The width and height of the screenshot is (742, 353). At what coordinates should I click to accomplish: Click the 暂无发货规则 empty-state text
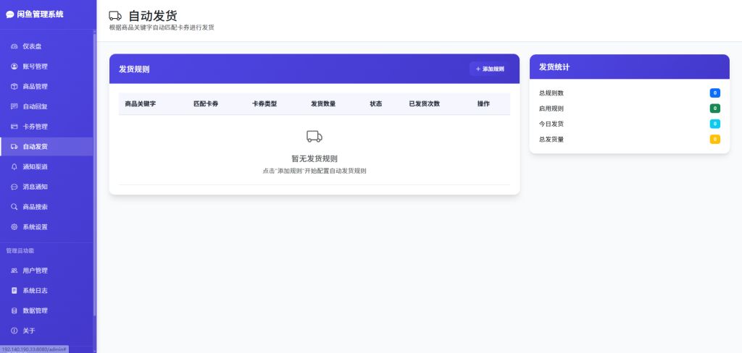pos(314,159)
